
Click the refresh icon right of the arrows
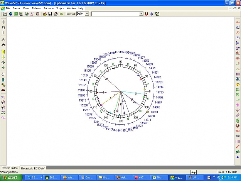(157, 14)
